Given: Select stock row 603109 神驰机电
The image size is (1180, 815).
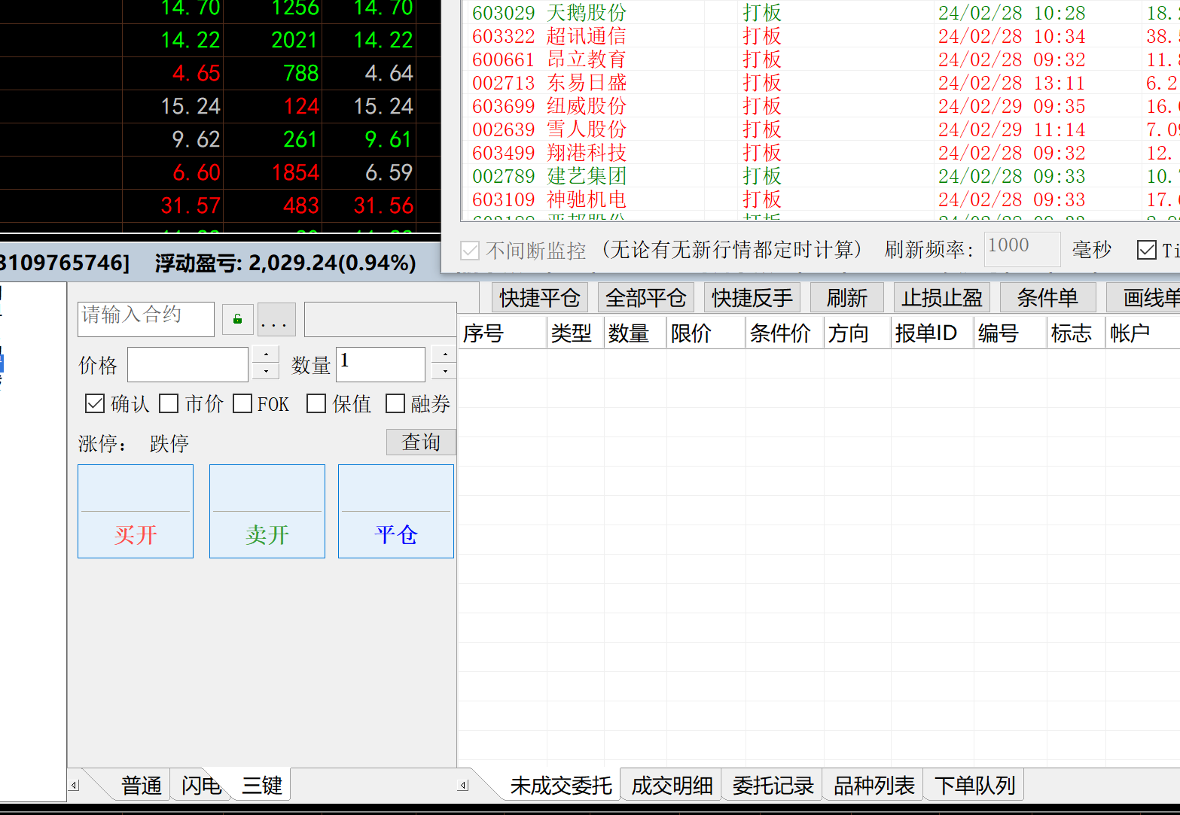Looking at the screenshot, I should [821, 199].
